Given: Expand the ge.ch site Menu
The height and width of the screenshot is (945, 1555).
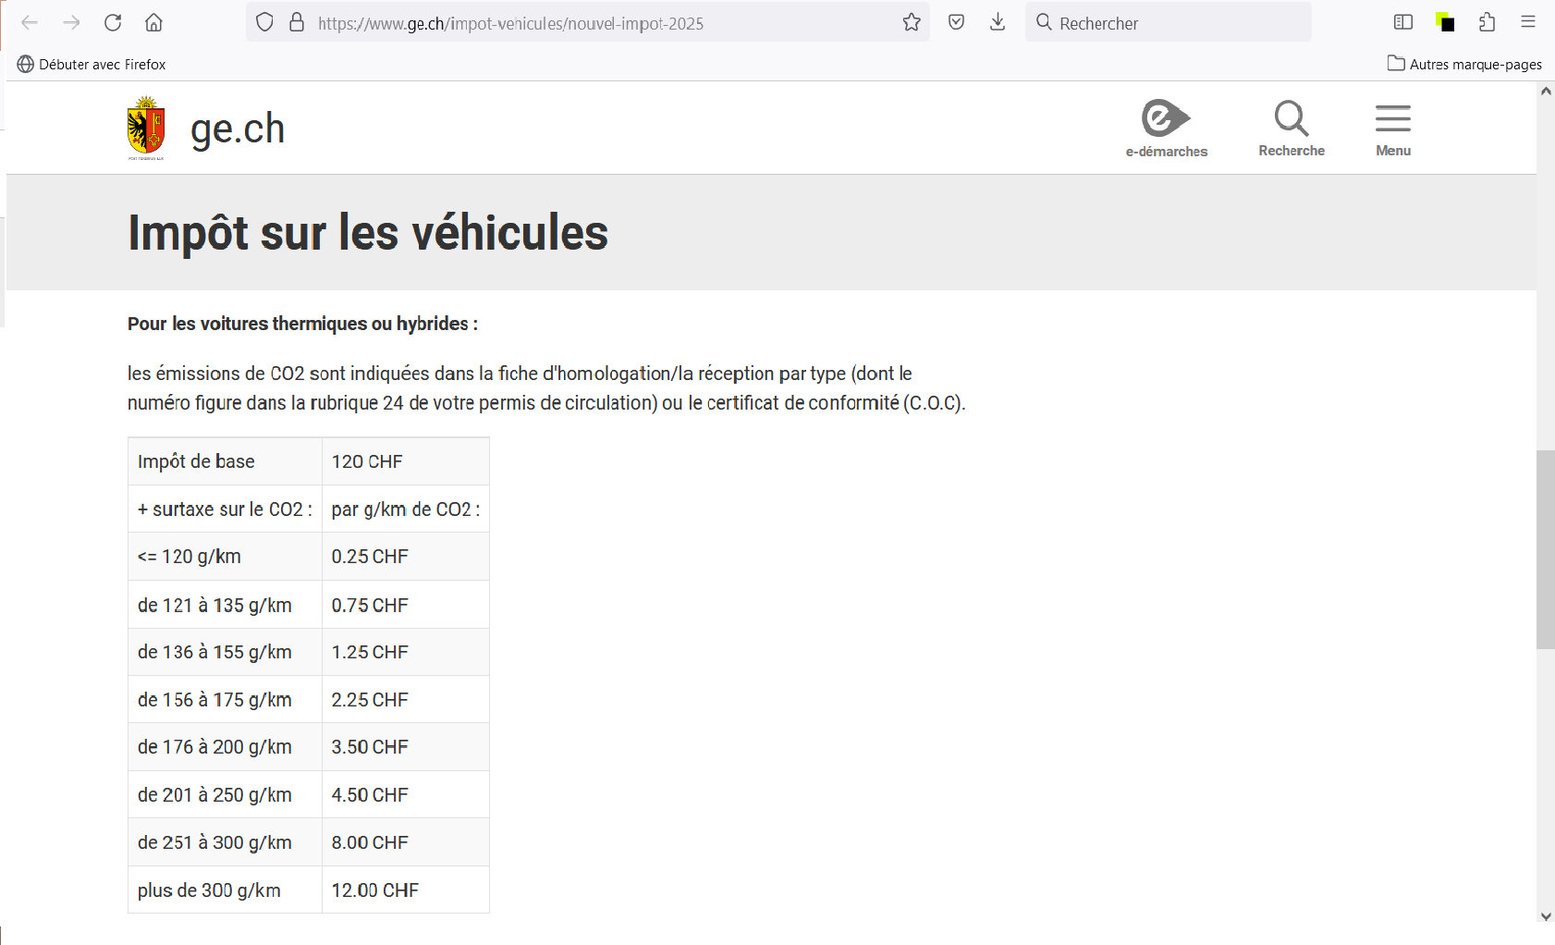Looking at the screenshot, I should 1392,129.
